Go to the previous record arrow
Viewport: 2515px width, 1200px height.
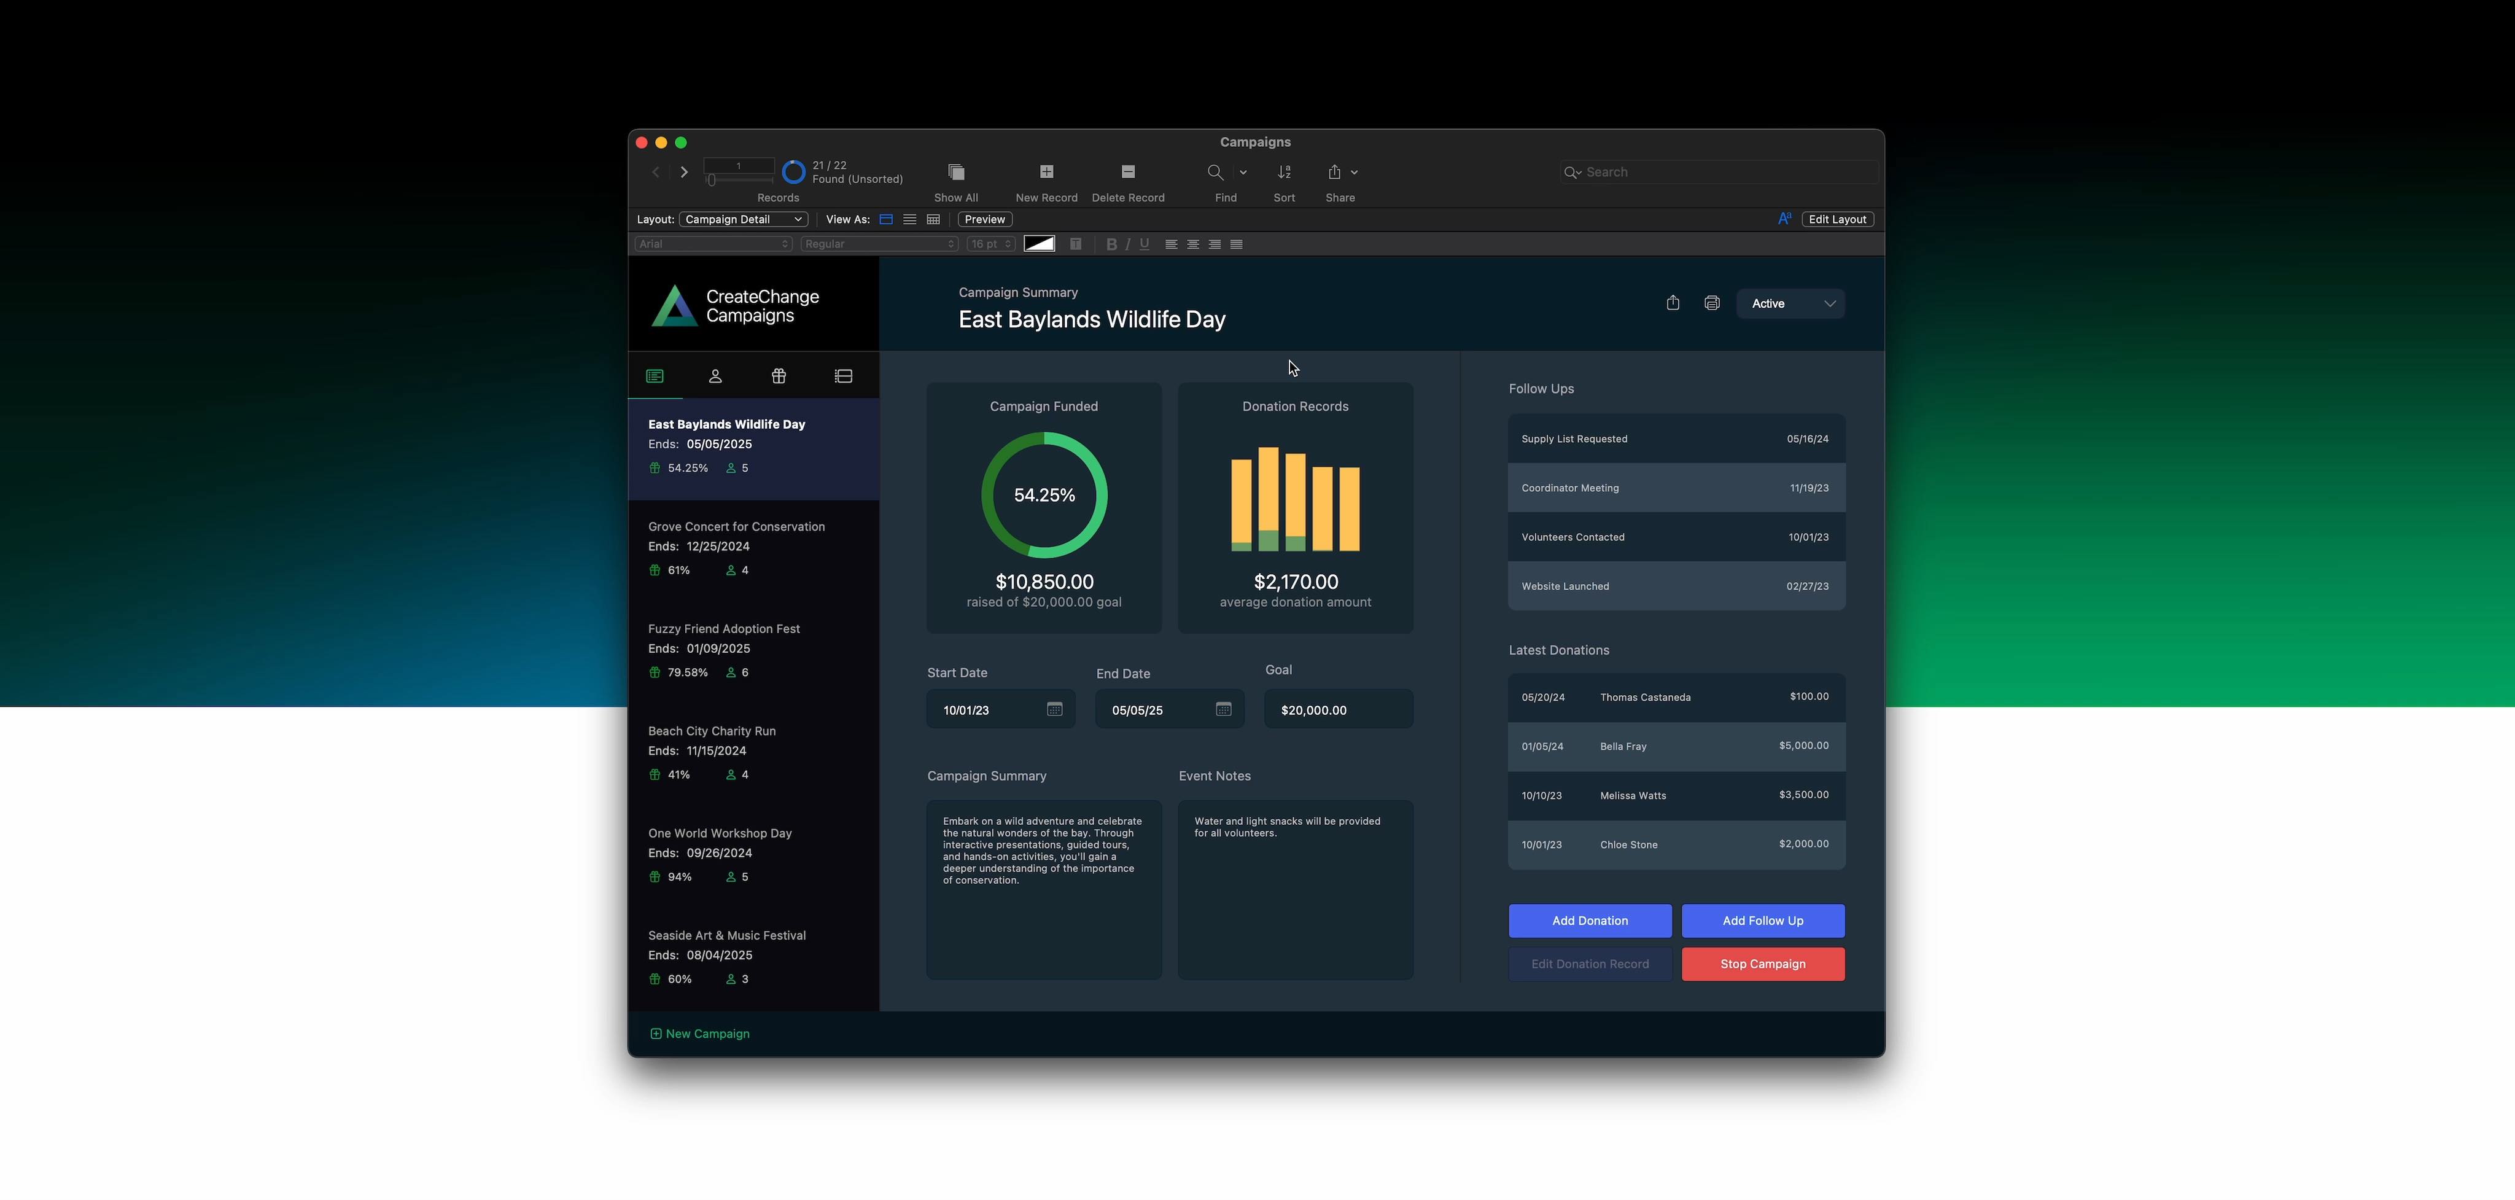click(x=656, y=172)
